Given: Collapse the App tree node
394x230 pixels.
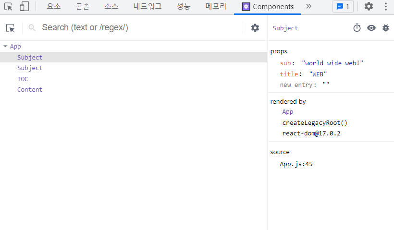Looking at the screenshot, I should coord(5,47).
